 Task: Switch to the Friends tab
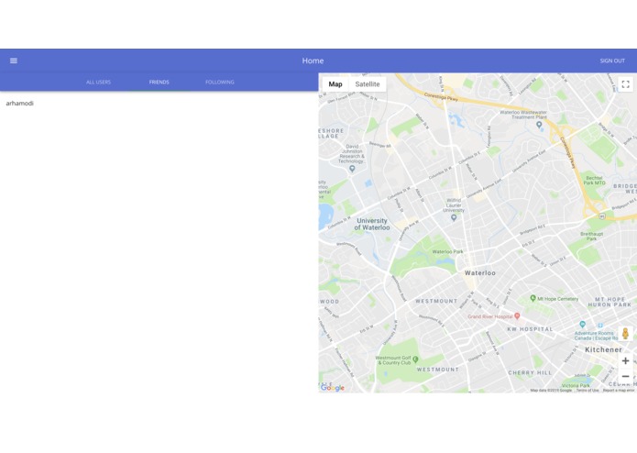point(159,82)
